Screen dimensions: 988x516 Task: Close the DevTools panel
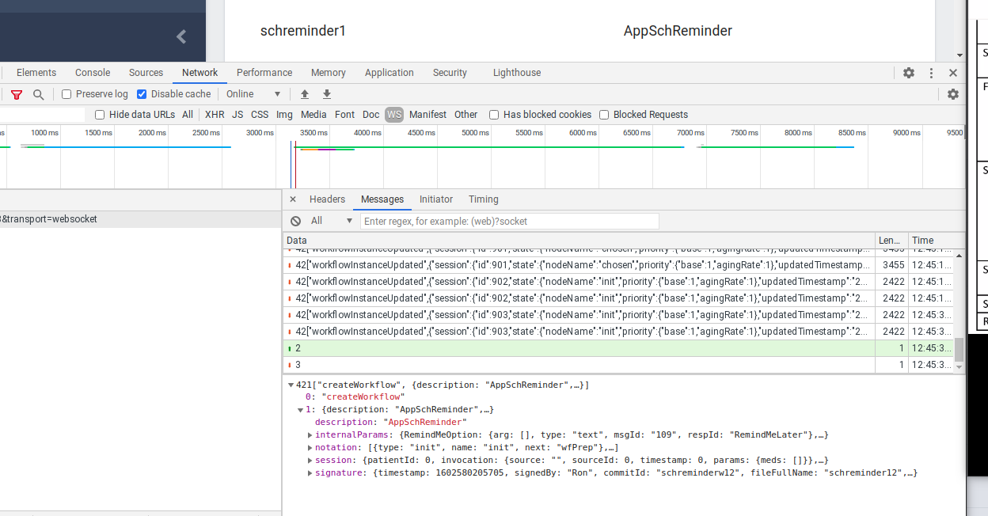click(953, 73)
